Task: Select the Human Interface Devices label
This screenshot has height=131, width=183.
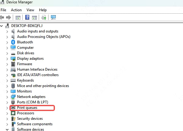Action: pos(37,69)
